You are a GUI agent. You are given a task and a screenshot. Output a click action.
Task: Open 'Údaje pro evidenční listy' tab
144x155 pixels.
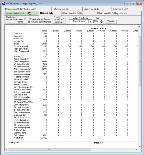coord(78,13)
